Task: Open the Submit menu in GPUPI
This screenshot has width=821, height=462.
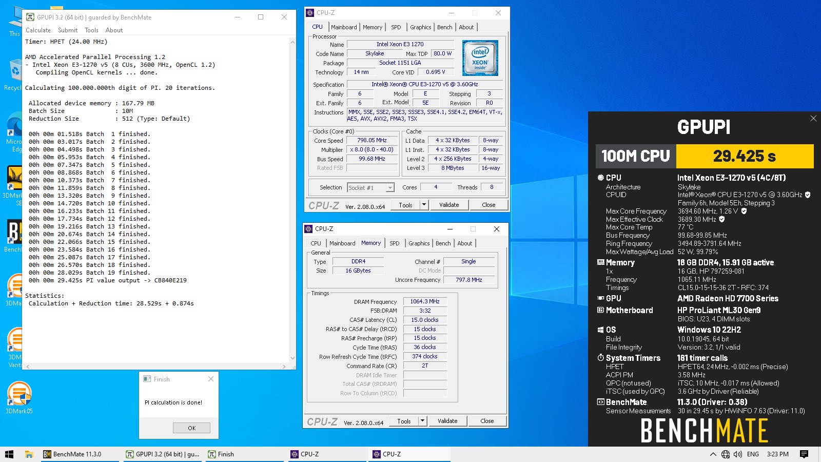Action: click(68, 30)
